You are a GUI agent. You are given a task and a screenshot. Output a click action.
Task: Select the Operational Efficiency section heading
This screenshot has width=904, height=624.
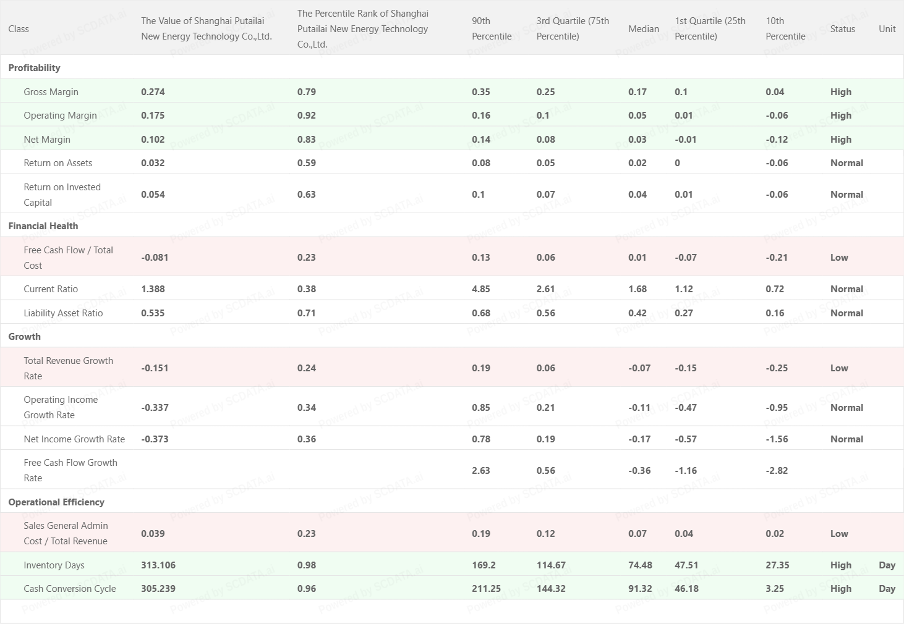[56, 502]
